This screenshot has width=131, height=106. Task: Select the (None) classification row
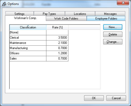[39, 32]
